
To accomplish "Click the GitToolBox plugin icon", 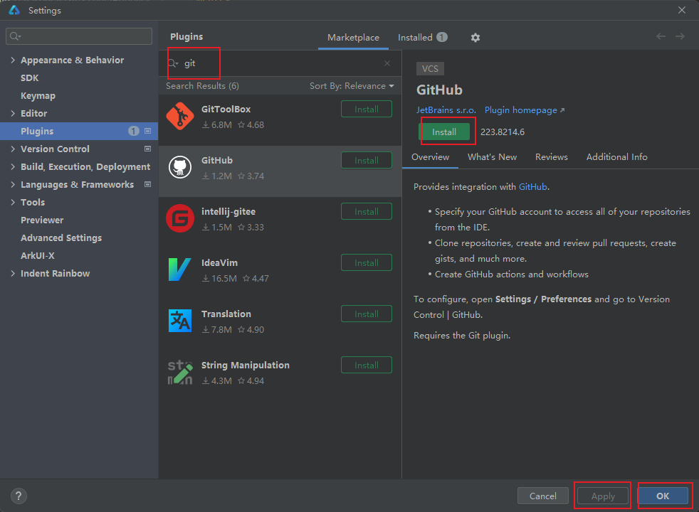I will (180, 116).
